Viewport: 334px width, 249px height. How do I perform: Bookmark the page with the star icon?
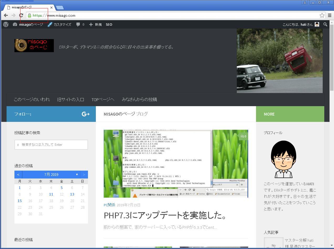point(322,15)
